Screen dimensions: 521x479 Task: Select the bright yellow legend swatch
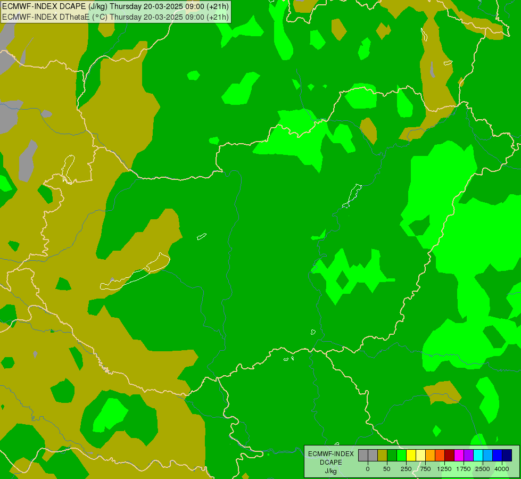[x=411, y=455]
